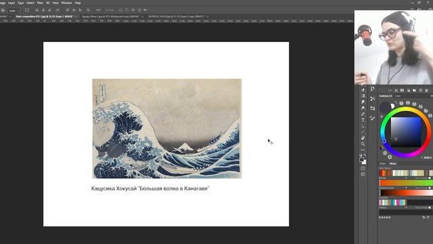Open the Edit Toolbar three-dots button

coord(363,150)
